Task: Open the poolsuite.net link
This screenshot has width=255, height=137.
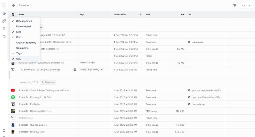Action: (x=199, y=104)
